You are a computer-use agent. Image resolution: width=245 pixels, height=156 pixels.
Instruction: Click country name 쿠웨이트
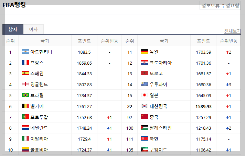click(158, 149)
